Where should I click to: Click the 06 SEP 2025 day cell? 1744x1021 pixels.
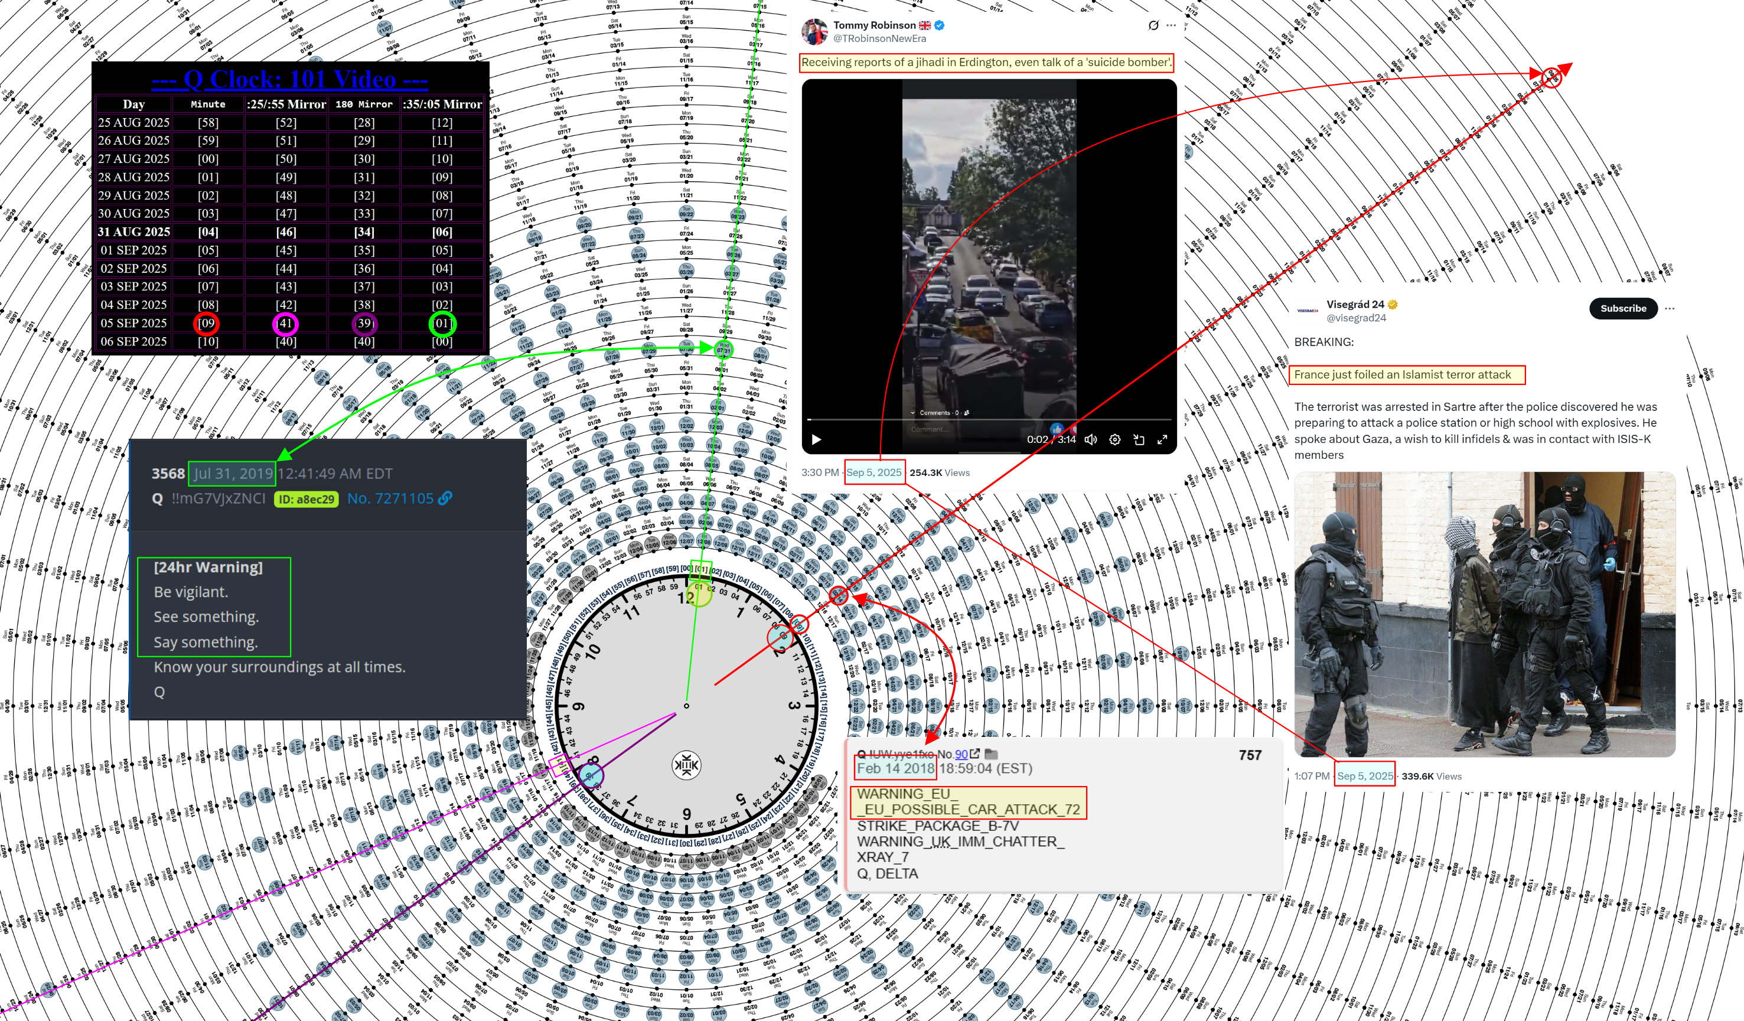133,341
